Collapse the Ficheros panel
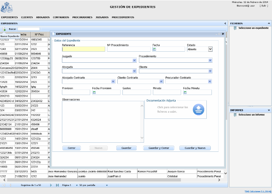The width and height of the screenshot is (272, 194). tap(269, 23)
